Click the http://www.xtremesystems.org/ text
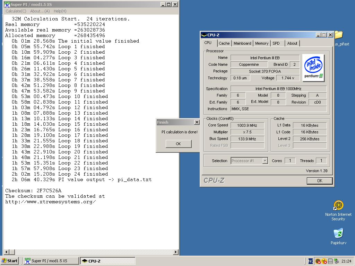 pyautogui.click(x=51, y=202)
